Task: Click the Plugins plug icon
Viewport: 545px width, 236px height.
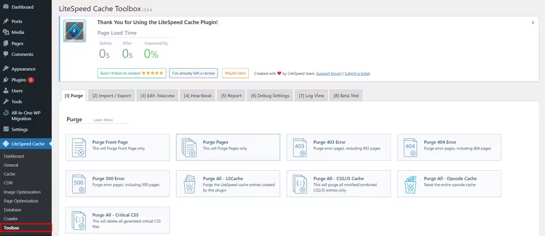Action: [x=5, y=80]
